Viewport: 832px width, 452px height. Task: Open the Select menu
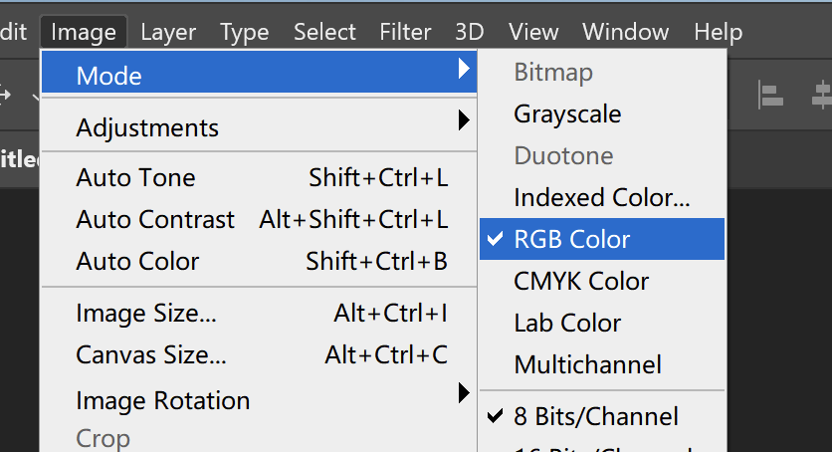[x=324, y=32]
